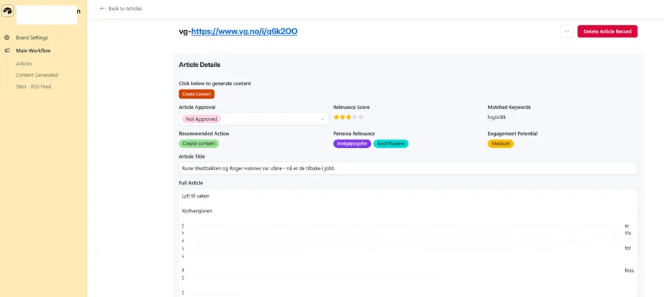Open Brand Settings in the sidebar

pos(32,37)
